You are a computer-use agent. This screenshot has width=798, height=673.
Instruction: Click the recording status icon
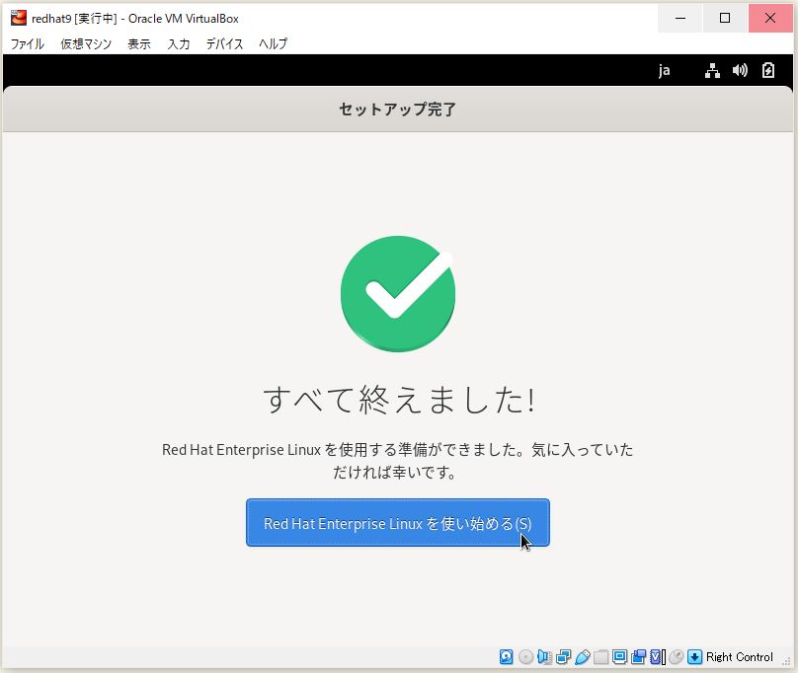638,657
